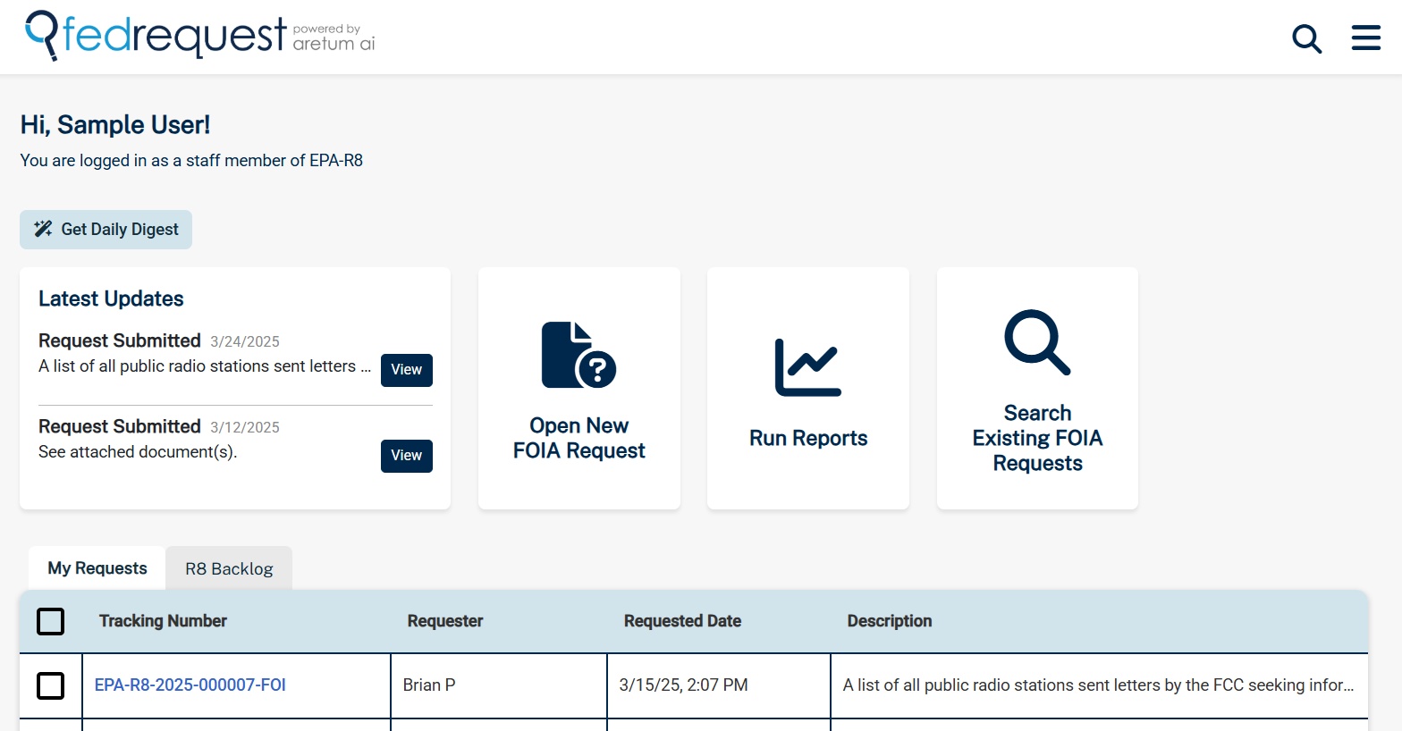Image resolution: width=1402 pixels, height=731 pixels.
Task: View the 3/24/2025 Request Submitted update
Action: pos(407,370)
